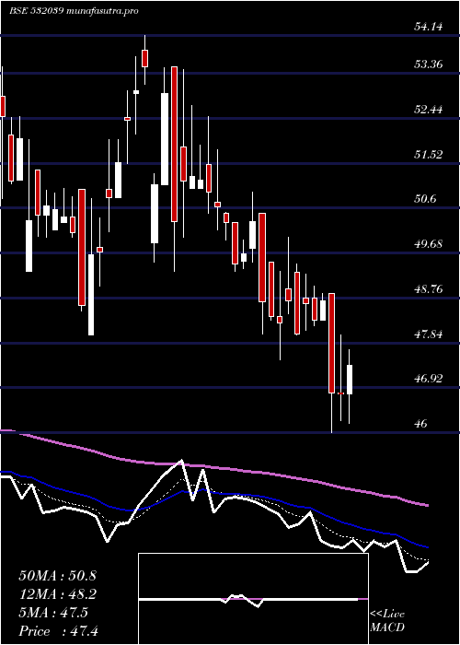
Task: Click the 47.84 price level label
Action: (429, 334)
